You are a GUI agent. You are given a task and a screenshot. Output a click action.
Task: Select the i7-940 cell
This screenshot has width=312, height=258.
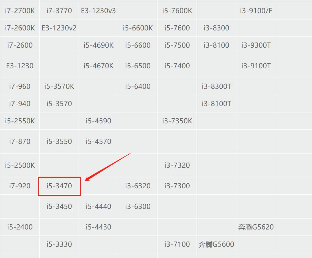pos(20,104)
